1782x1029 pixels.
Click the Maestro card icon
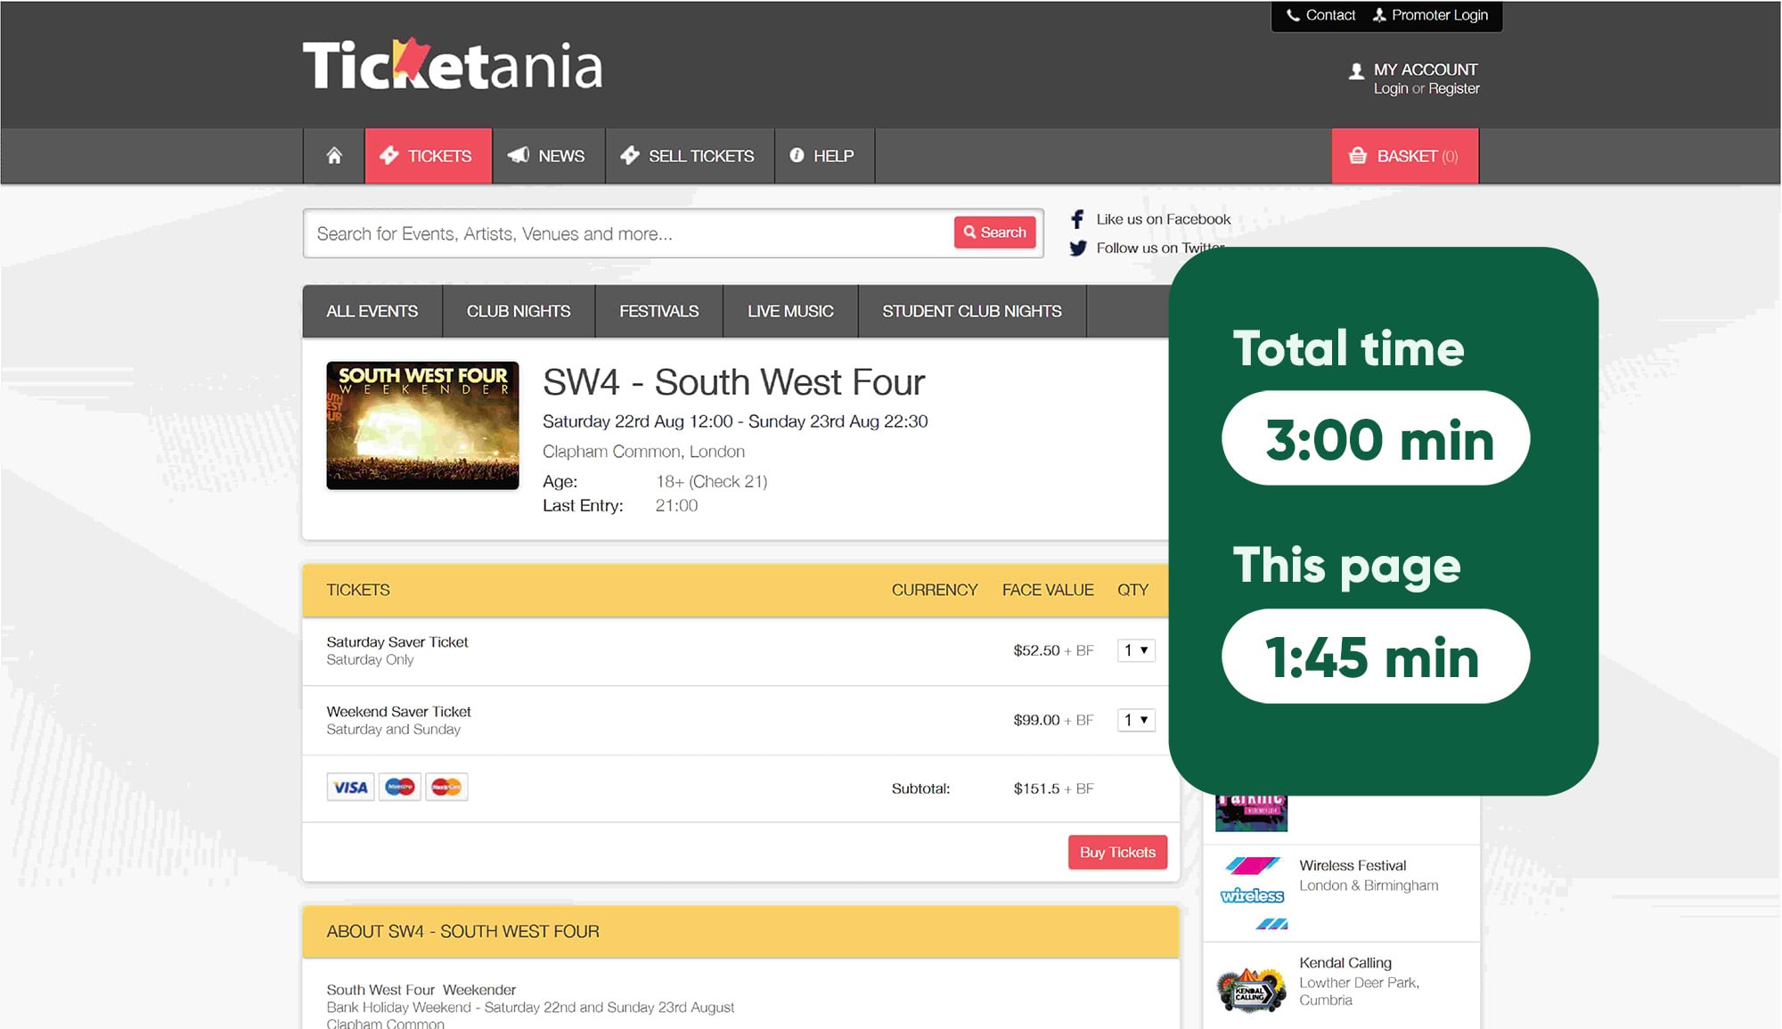[400, 788]
